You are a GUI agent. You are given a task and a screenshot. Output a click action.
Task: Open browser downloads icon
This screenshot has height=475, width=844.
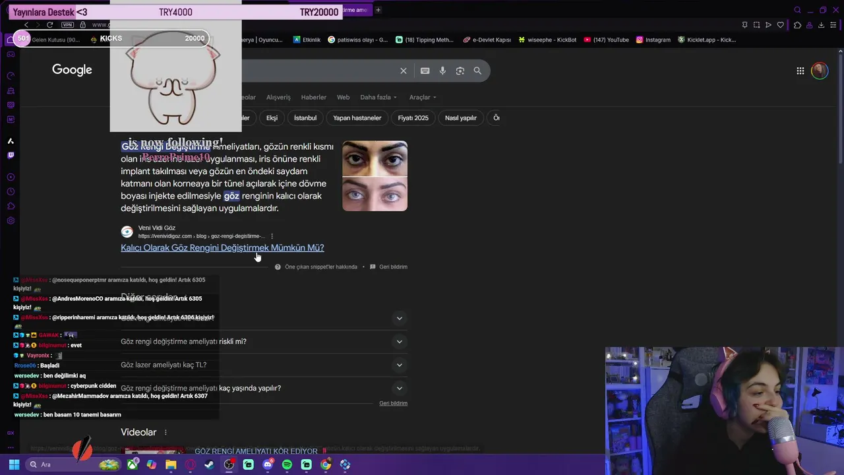coord(822,25)
